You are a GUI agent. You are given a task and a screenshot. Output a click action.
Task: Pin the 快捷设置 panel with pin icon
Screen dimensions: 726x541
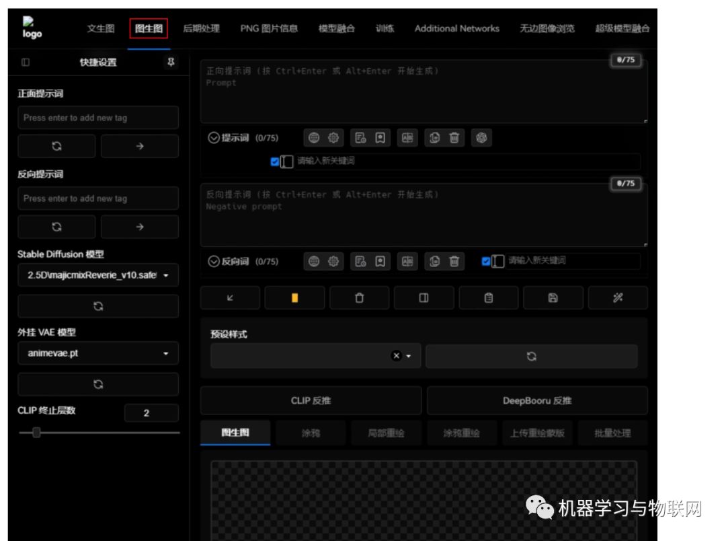171,62
